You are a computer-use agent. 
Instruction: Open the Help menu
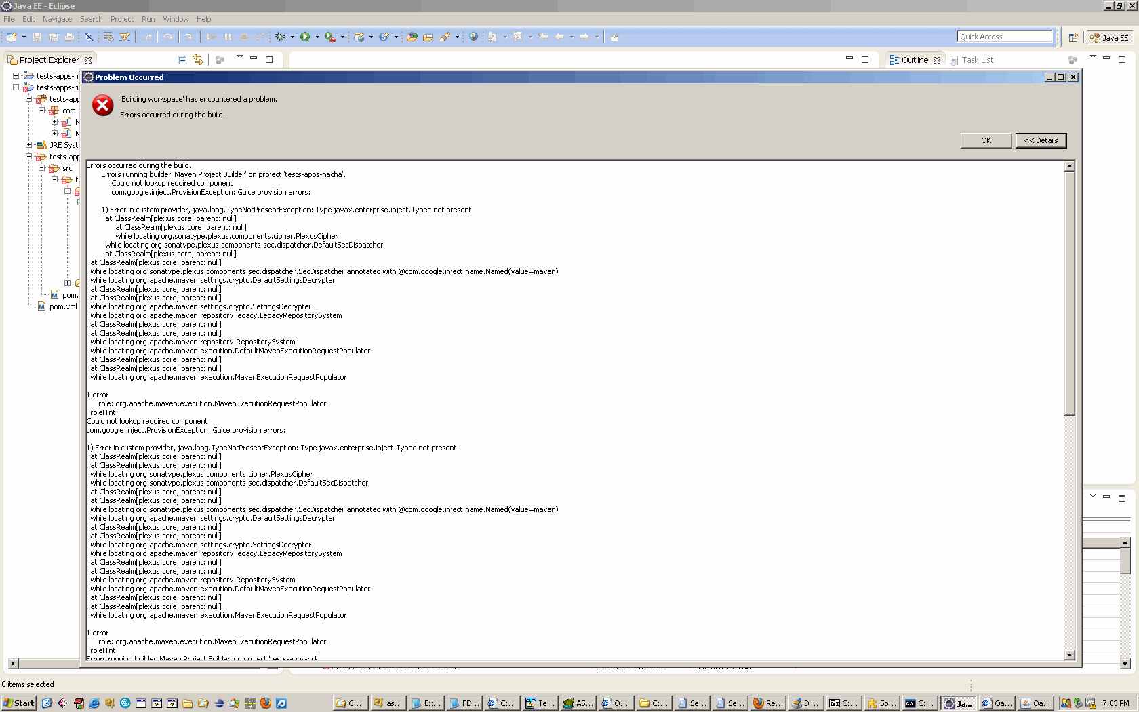pyautogui.click(x=204, y=19)
